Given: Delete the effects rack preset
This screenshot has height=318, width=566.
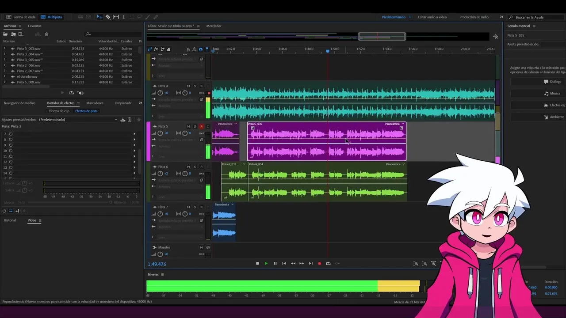Looking at the screenshot, I should [130, 120].
